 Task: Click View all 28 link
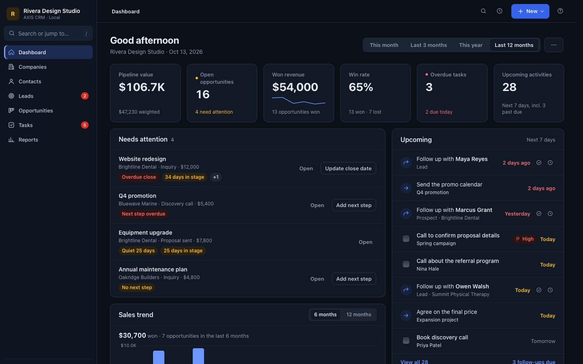414,362
